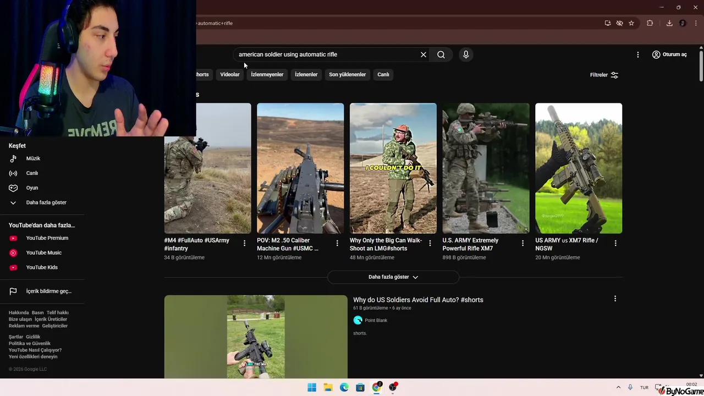The height and width of the screenshot is (396, 704).
Task: Select the Videolar filter chip
Action: (230, 74)
